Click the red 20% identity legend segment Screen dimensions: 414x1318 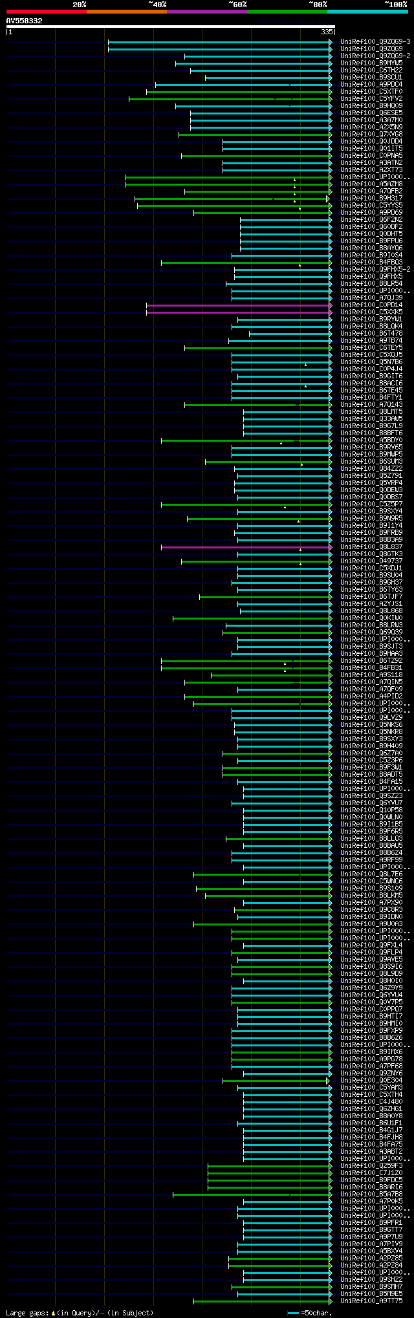click(x=47, y=12)
